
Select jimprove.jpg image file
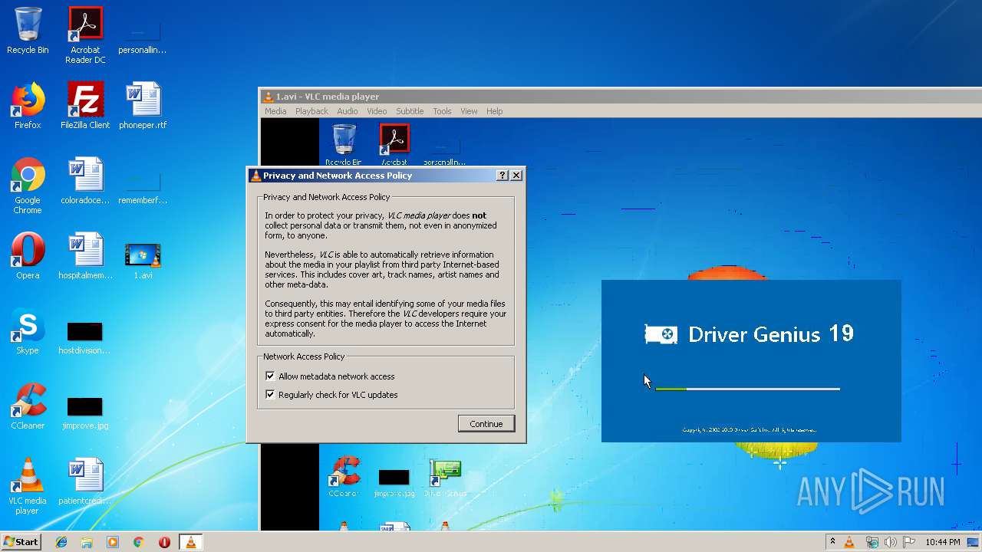[x=85, y=412]
